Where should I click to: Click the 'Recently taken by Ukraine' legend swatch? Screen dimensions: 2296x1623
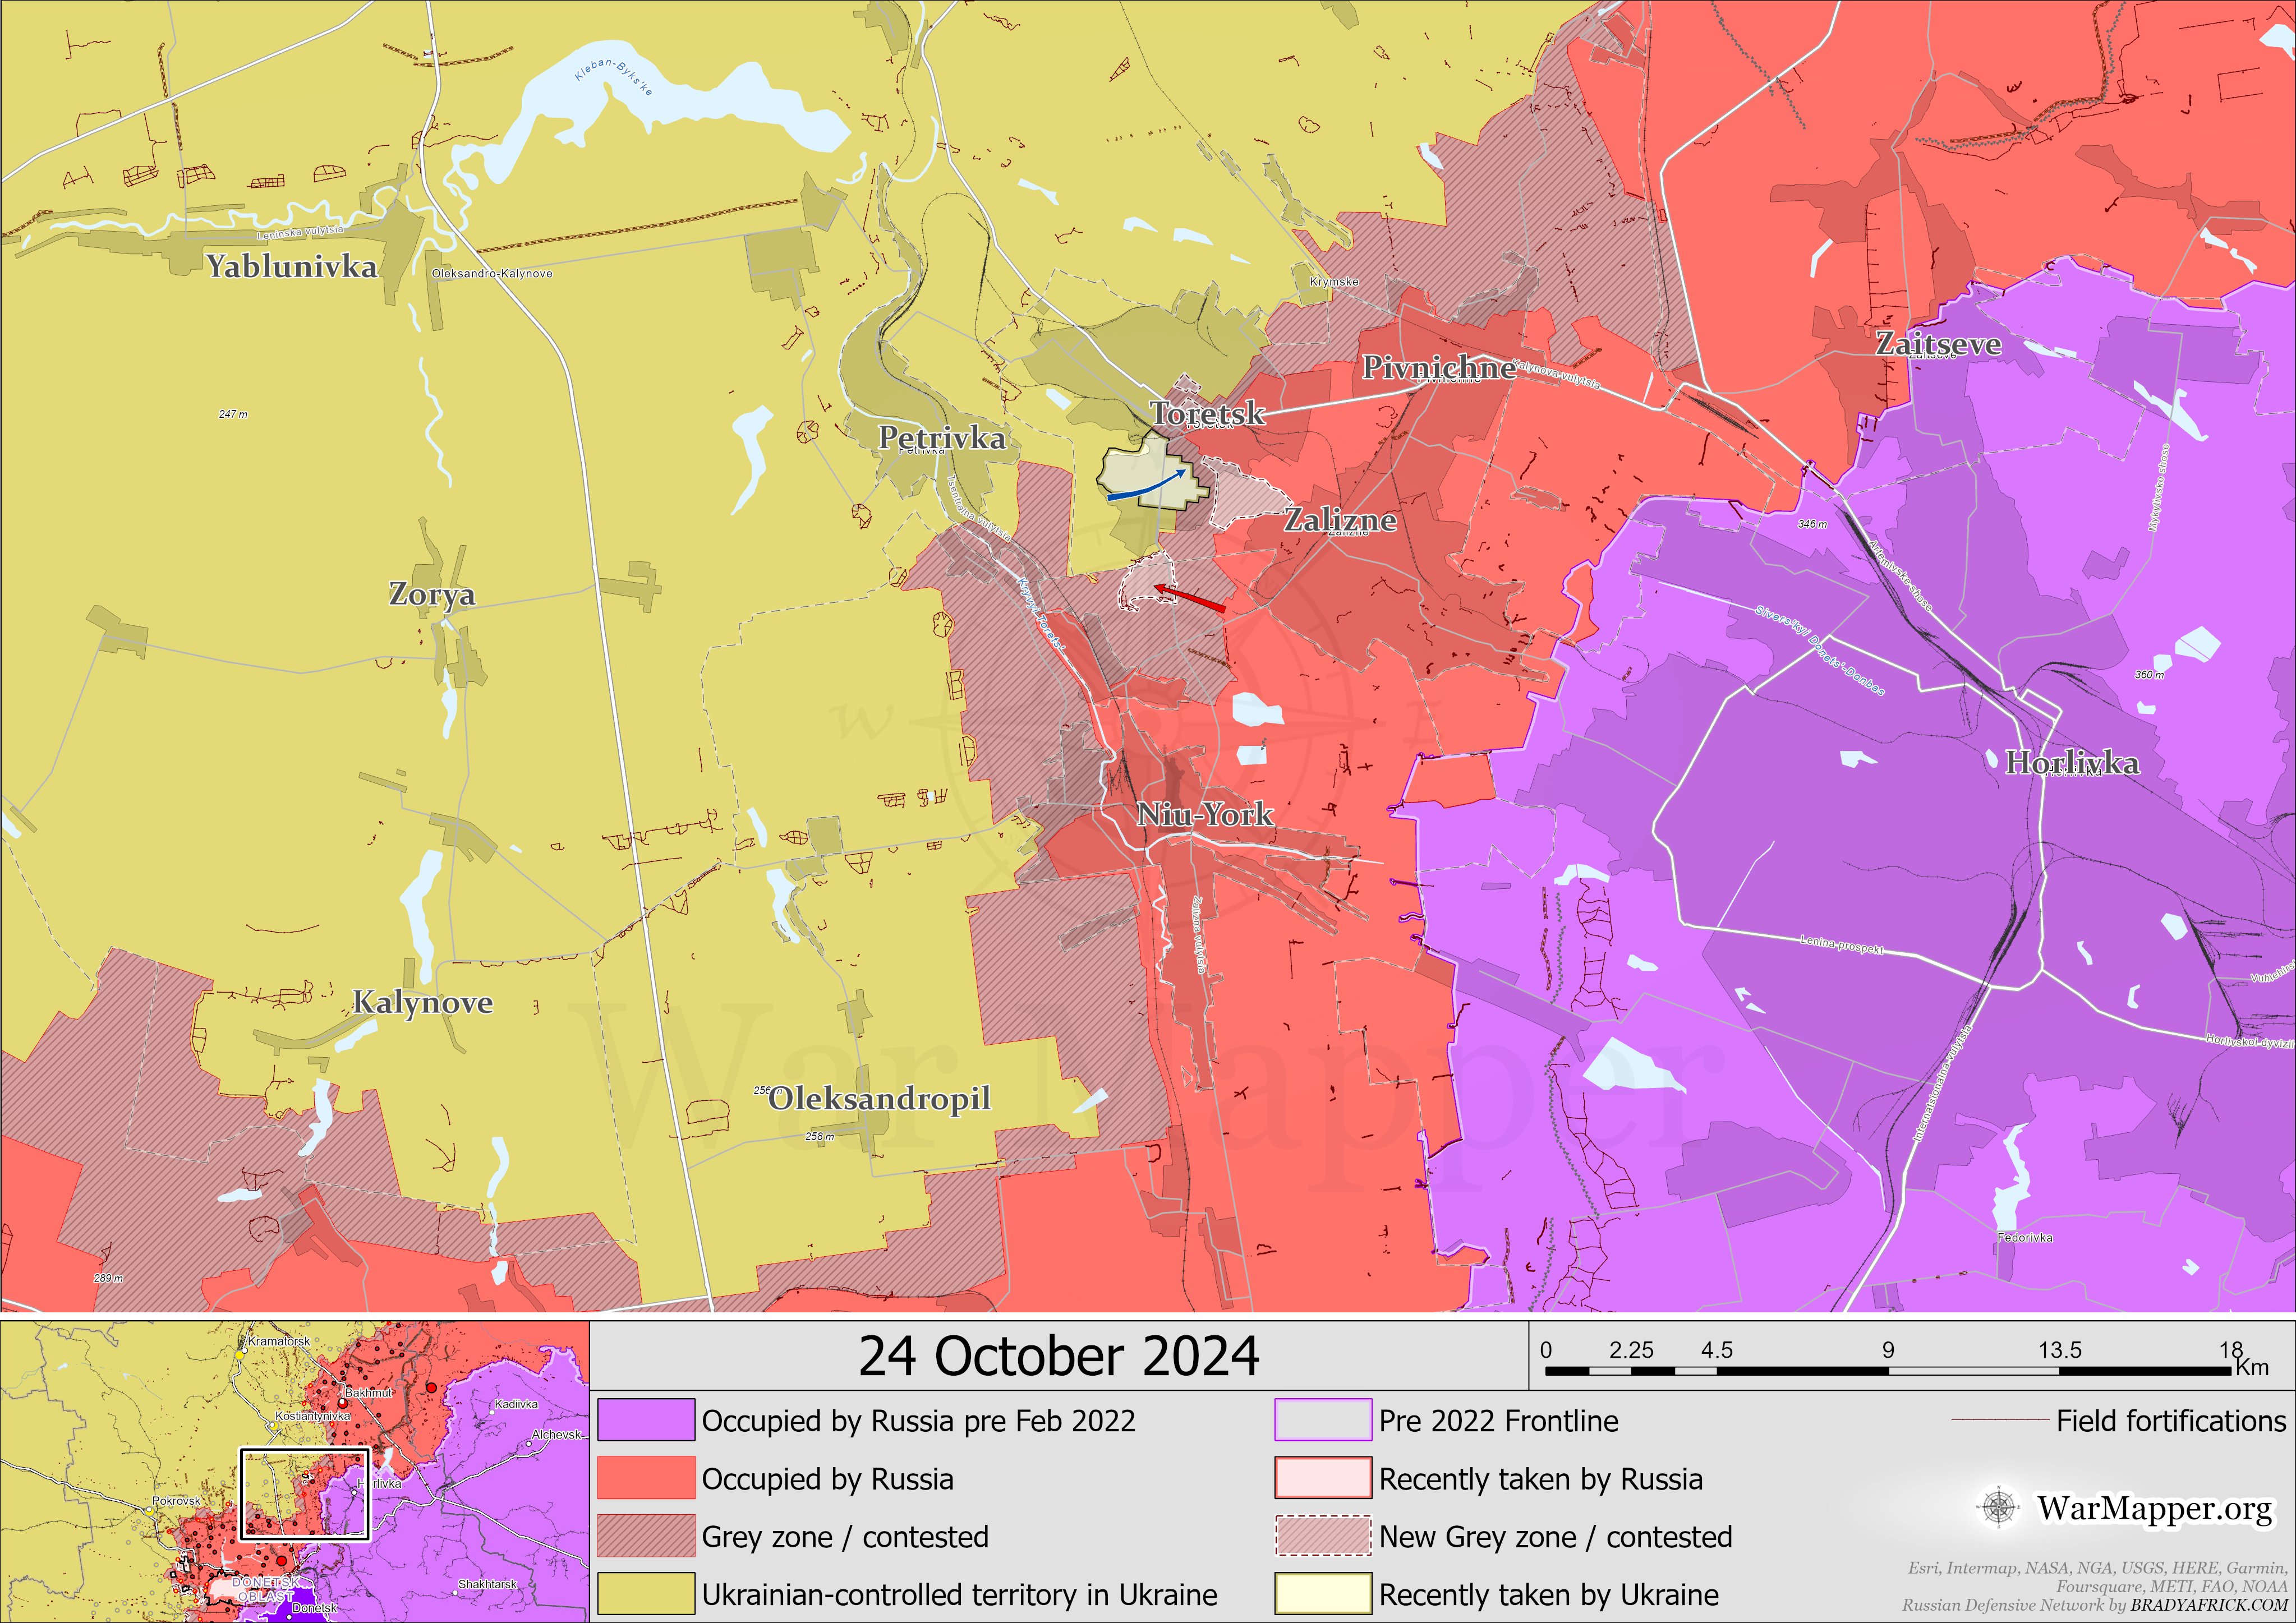pos(1322,1594)
